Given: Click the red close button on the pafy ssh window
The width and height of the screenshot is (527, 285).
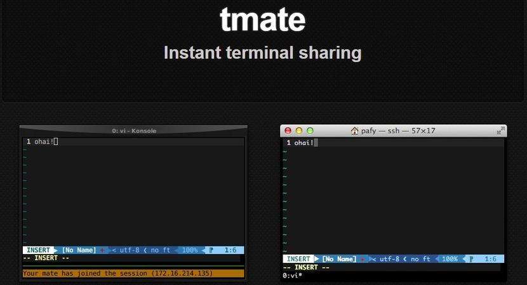Looking at the screenshot, I should [288, 131].
